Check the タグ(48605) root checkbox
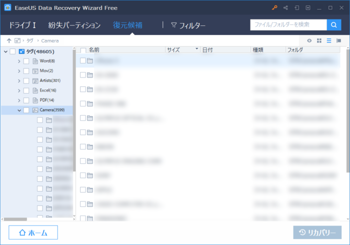The width and height of the screenshot is (350, 245). coord(12,51)
